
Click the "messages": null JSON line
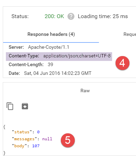32,139
